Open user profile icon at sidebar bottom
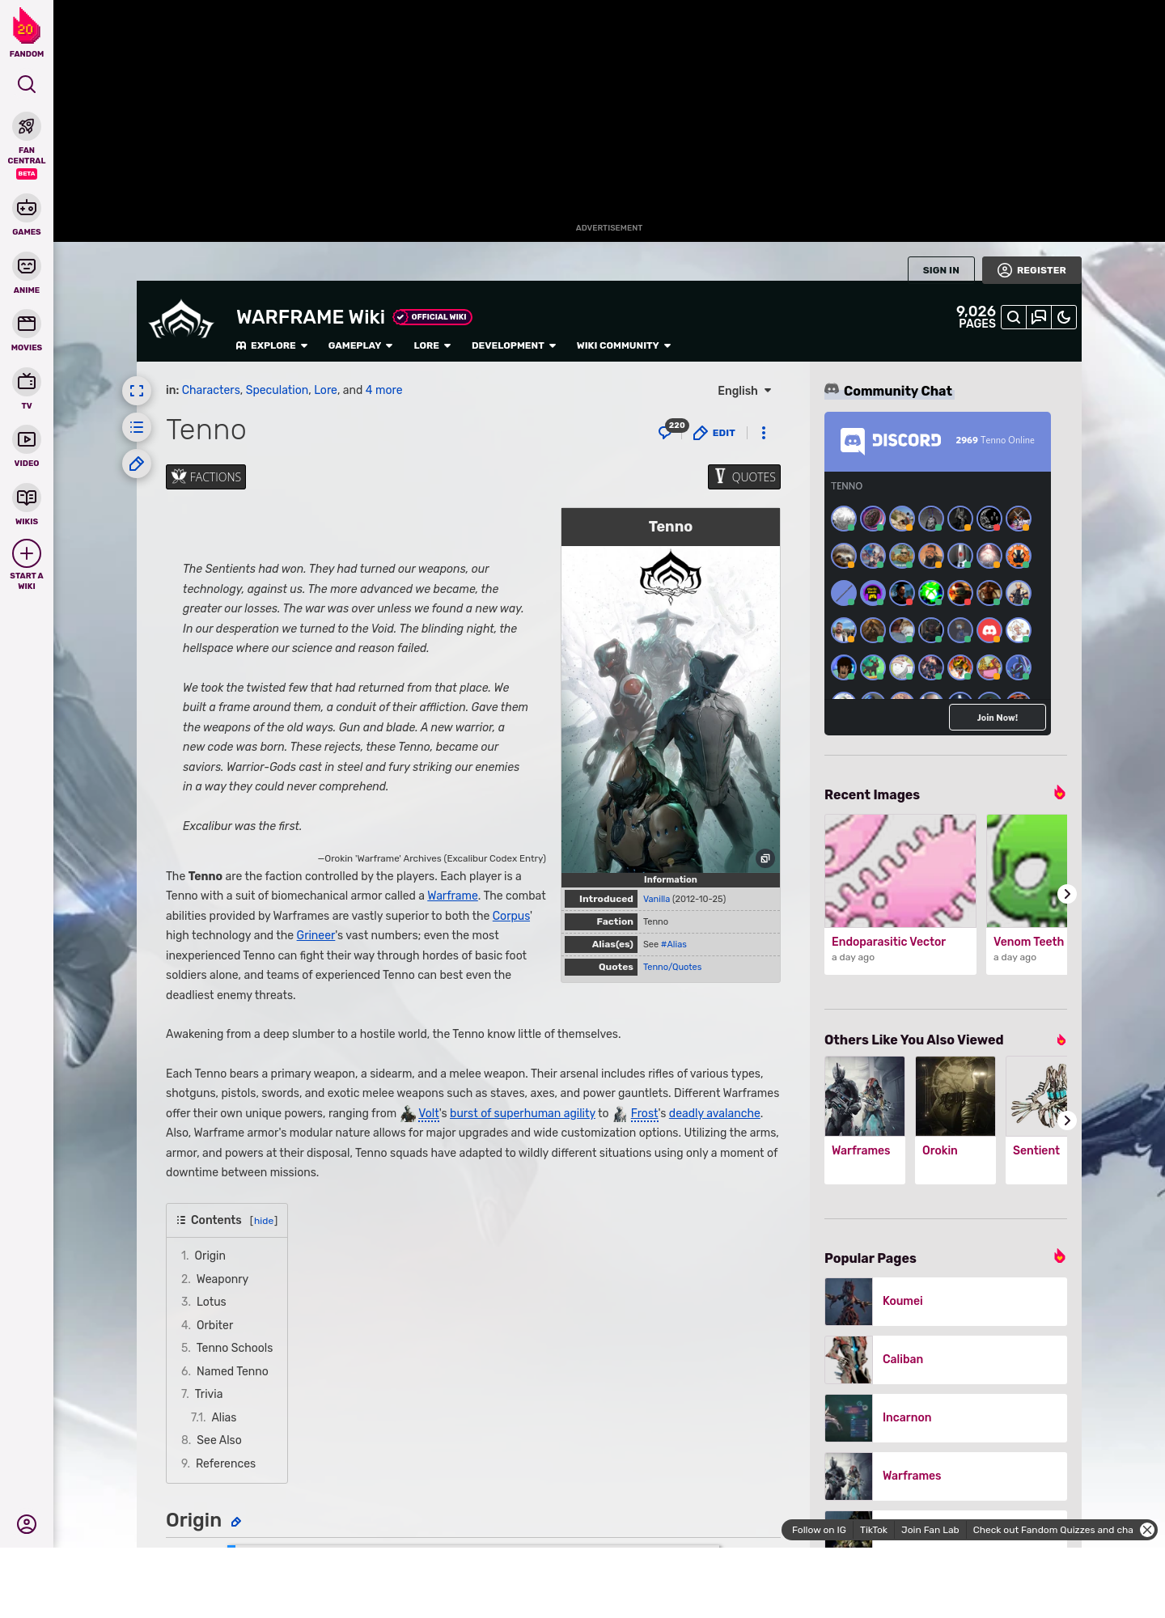1165x1618 pixels. coord(27,1524)
